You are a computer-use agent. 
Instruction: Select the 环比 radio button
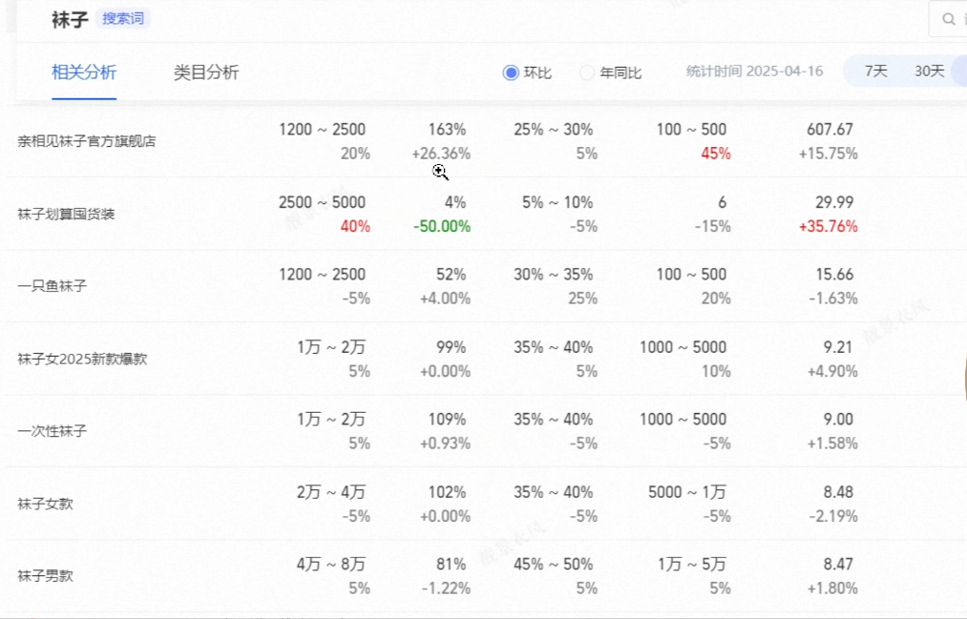[510, 72]
